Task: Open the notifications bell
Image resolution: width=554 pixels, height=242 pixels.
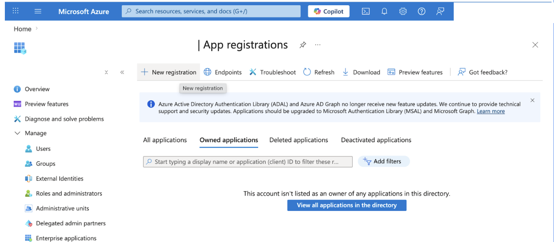Action: [385, 11]
